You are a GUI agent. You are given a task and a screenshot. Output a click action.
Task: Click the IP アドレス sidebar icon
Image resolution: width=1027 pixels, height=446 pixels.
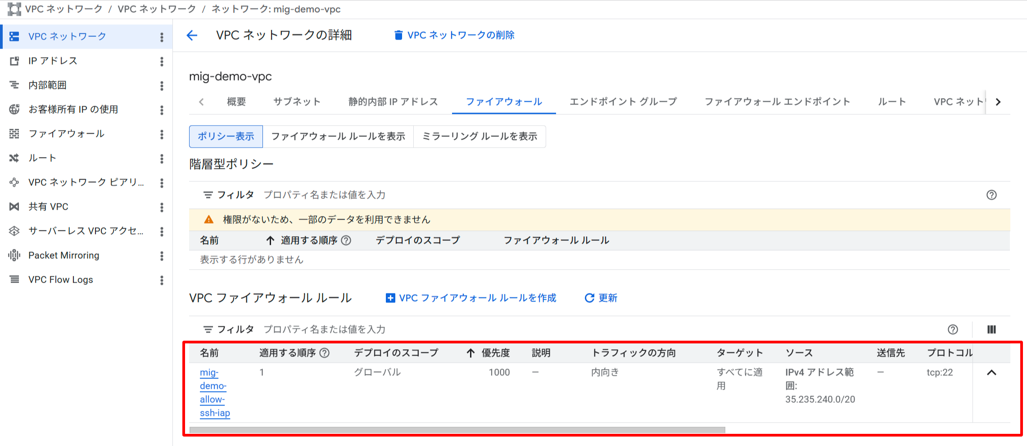tap(14, 61)
